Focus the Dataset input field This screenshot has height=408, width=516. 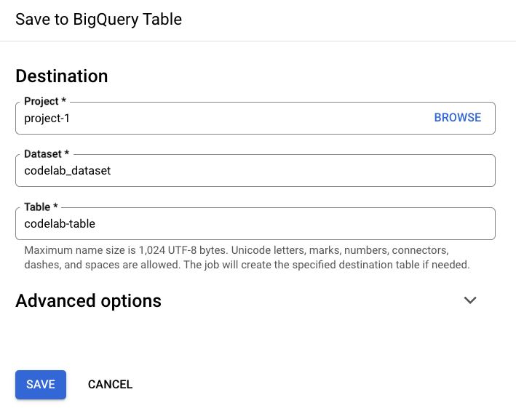pos(255,171)
